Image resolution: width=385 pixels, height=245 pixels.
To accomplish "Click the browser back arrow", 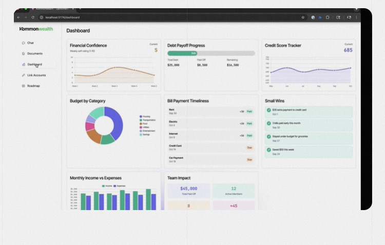I will 19,17.
